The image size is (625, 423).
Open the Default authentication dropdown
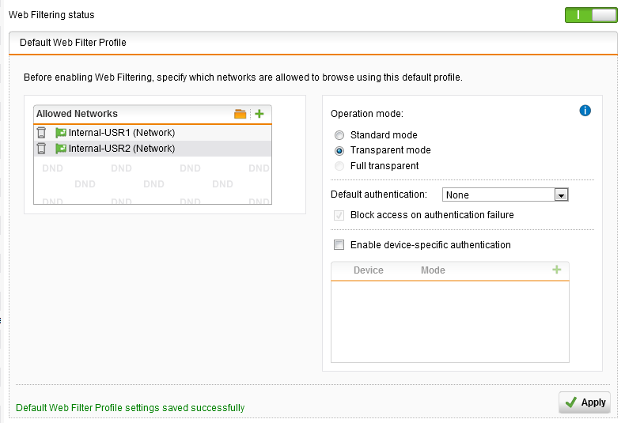[x=498, y=195]
